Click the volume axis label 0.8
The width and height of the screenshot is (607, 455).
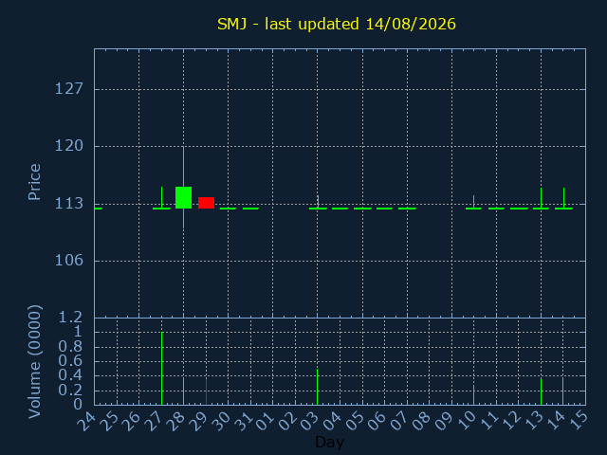[x=70, y=346]
